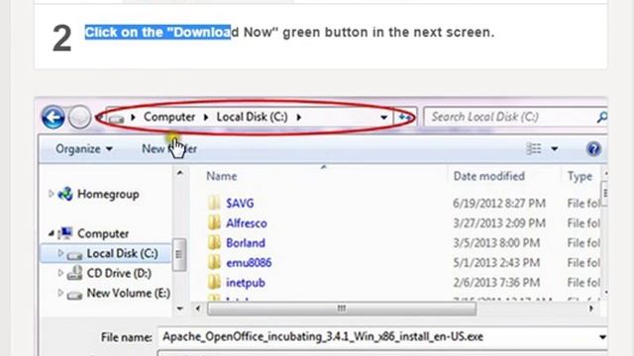Click the refresh button beside address bar

click(405, 117)
